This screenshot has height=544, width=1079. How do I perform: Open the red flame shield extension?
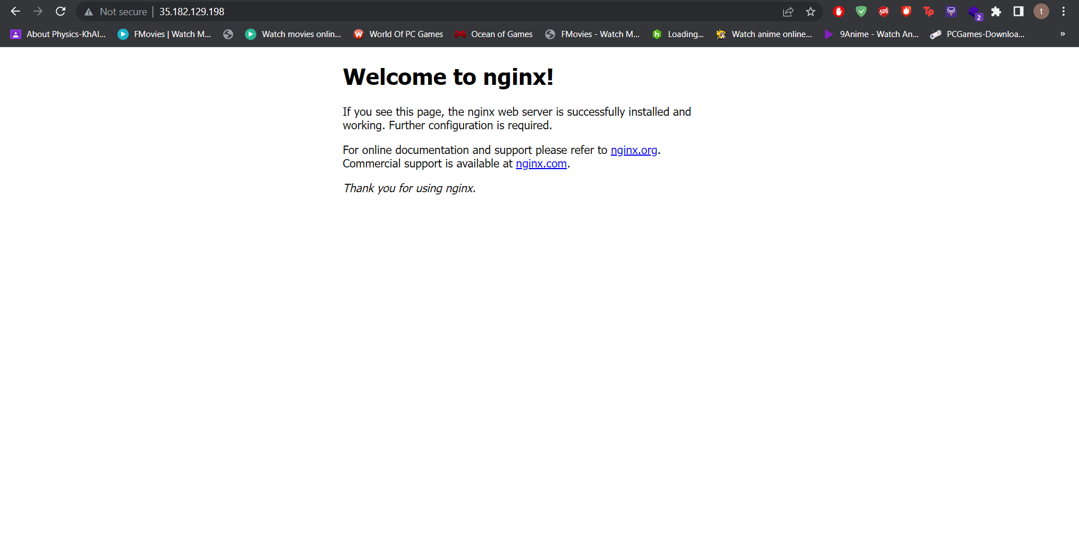coord(906,11)
